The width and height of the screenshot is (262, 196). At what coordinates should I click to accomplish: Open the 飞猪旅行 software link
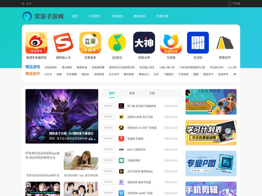click(168, 74)
